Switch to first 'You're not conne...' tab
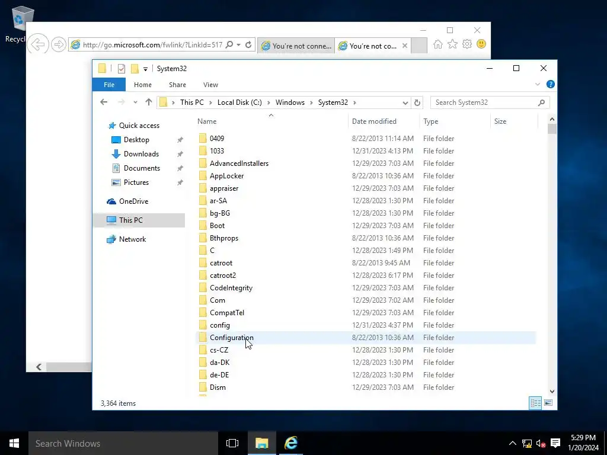This screenshot has width=607, height=455. tap(296, 46)
